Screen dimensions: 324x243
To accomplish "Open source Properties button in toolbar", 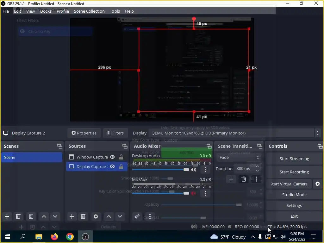I will 84,133.
